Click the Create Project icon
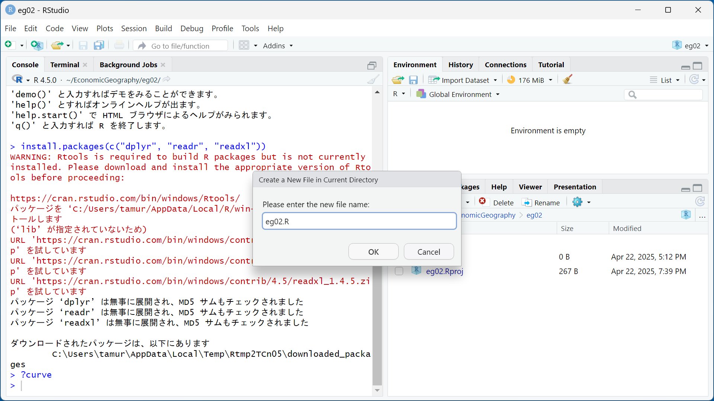This screenshot has height=401, width=714. click(x=37, y=45)
